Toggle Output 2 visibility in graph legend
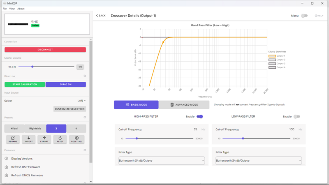This screenshot has height=185, width=329. pos(272,60)
